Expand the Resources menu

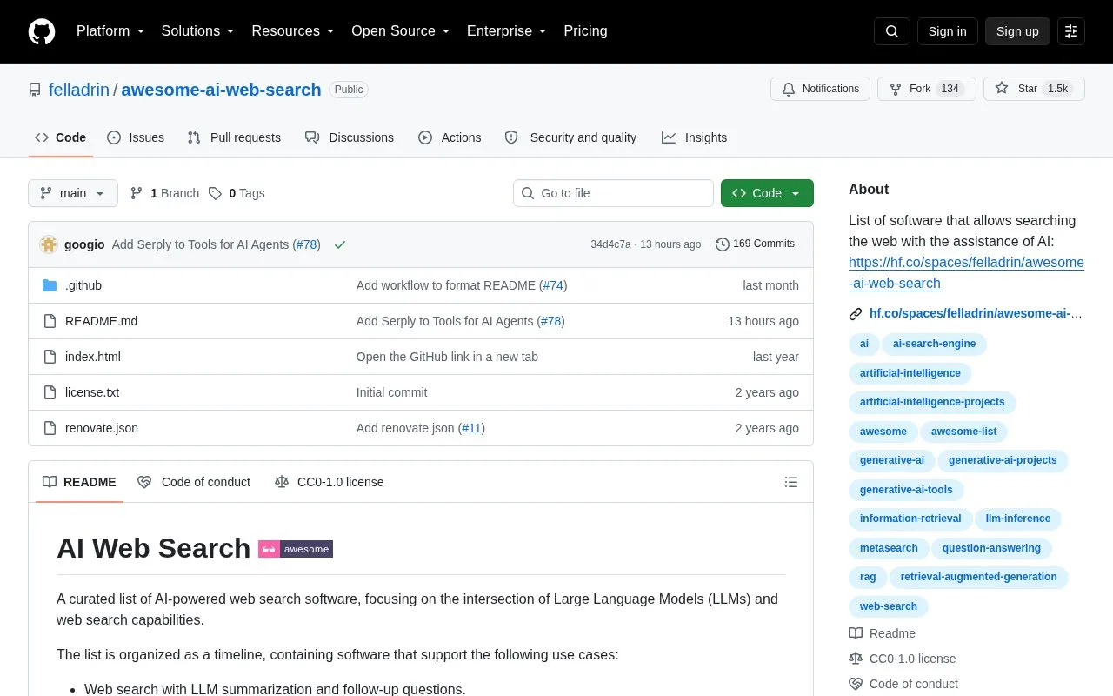293,31
